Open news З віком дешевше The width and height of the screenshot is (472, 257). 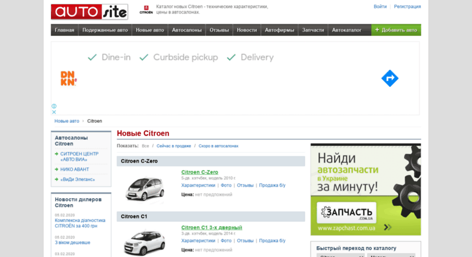(x=72, y=242)
